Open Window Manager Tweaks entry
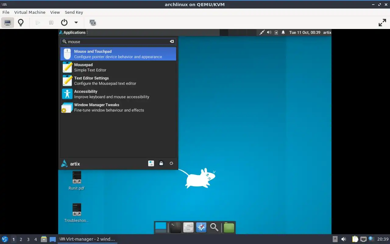Screen dimensions: 390x244 click(118, 107)
